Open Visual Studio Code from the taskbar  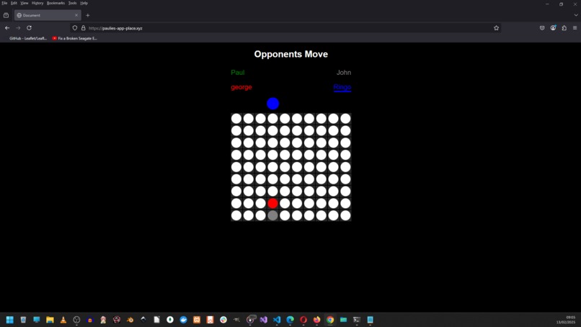[x=277, y=320]
